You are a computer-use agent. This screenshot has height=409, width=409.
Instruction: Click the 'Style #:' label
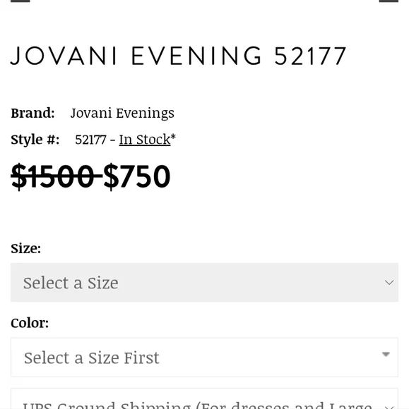(x=35, y=140)
